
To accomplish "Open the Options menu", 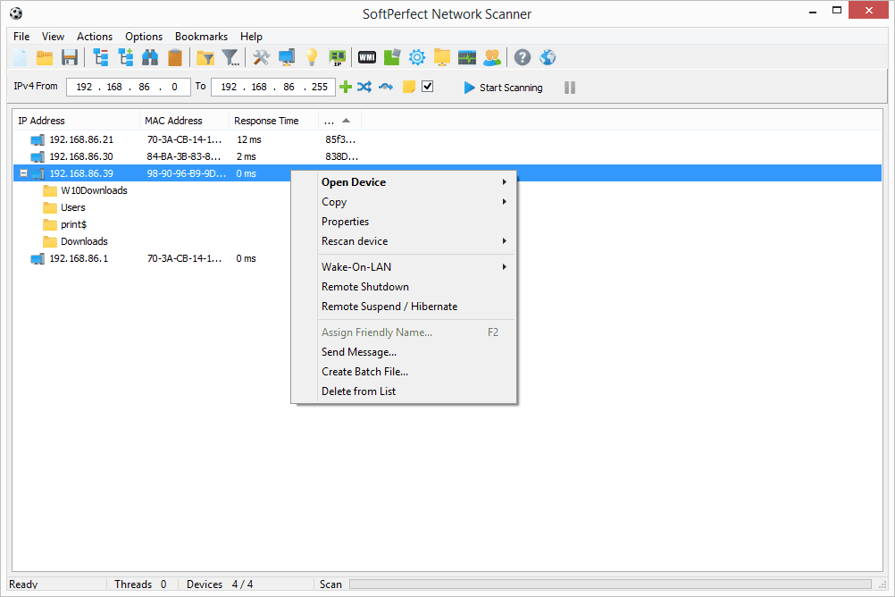I will click(x=144, y=36).
